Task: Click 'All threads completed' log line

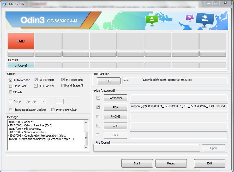Action: point(41,139)
